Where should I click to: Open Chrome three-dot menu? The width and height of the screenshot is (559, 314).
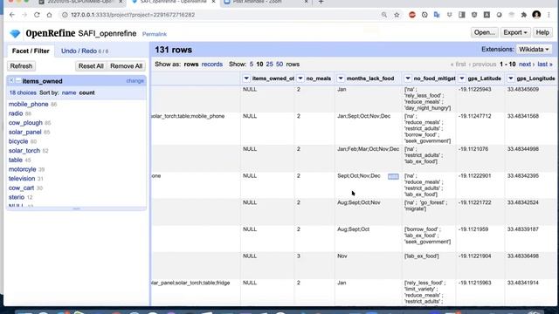[549, 15]
